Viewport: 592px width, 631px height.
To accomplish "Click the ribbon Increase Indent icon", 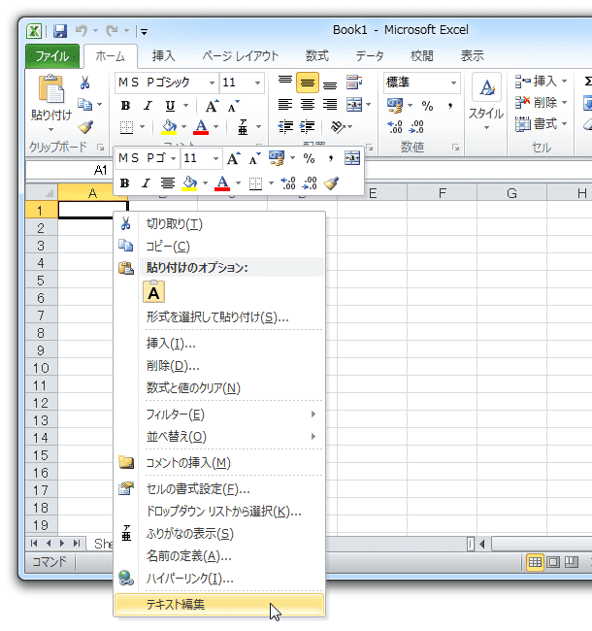I will 308,126.
